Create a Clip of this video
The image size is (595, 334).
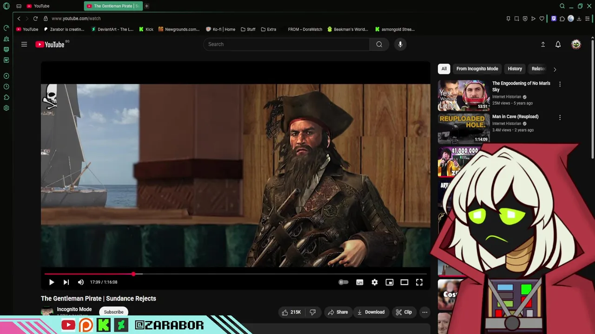[403, 312]
